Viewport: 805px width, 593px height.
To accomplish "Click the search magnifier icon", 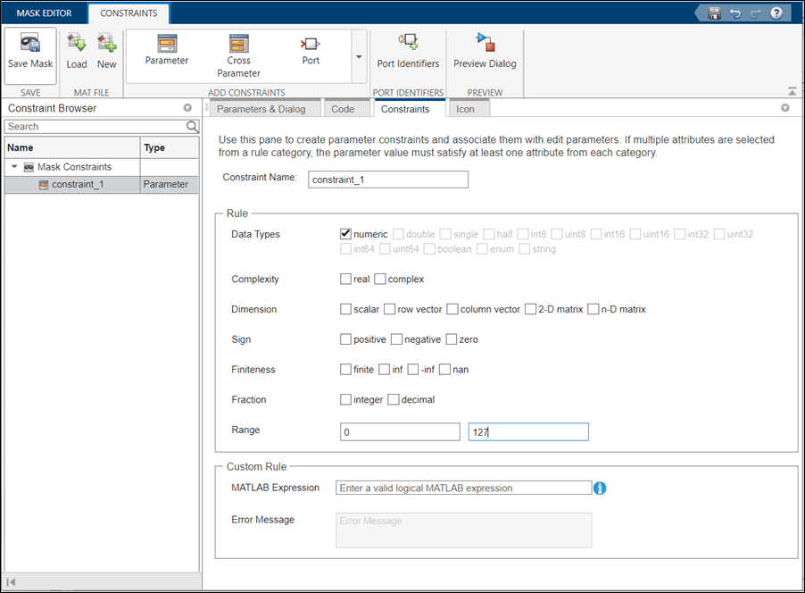I will click(x=192, y=127).
